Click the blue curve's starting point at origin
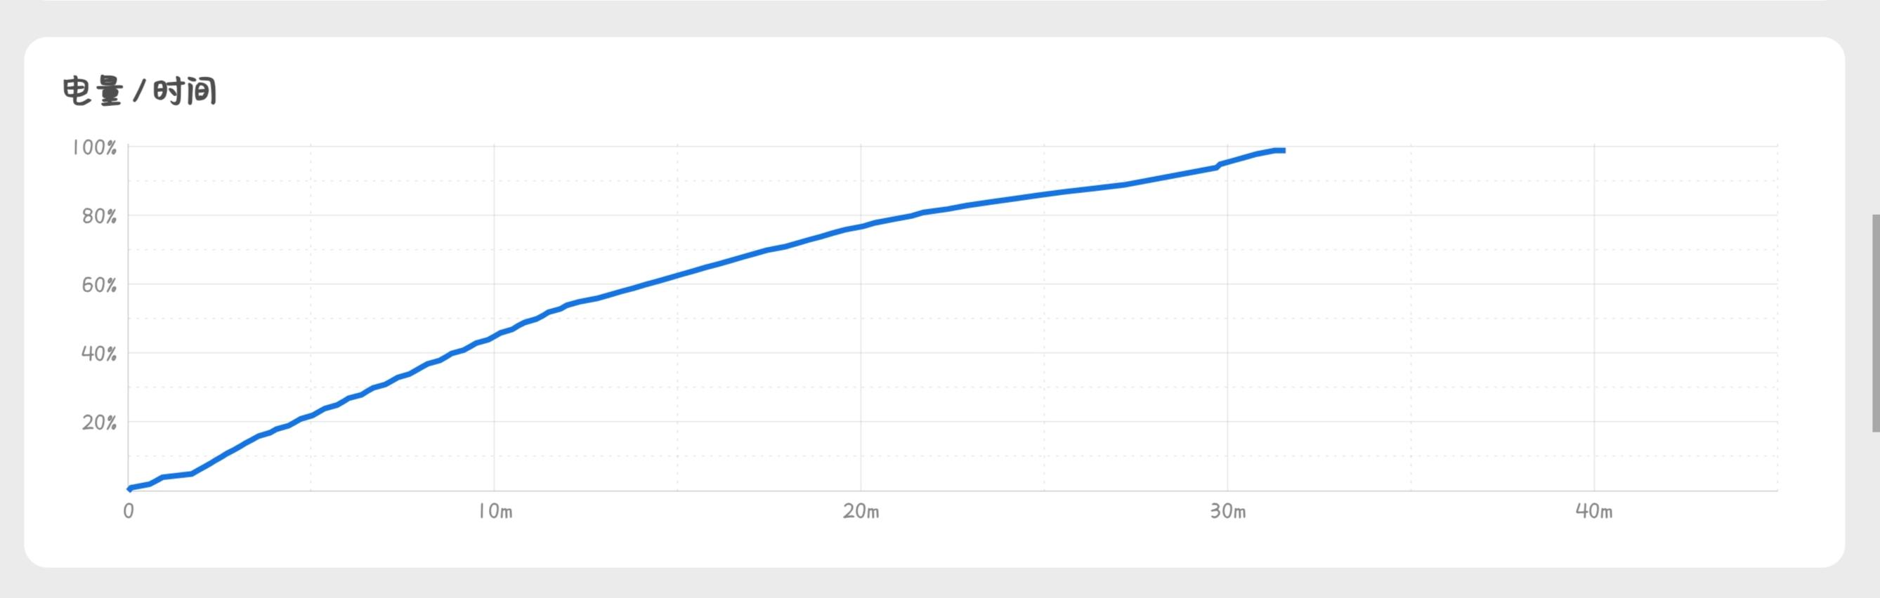Viewport: 1880px width, 598px height. (130, 488)
